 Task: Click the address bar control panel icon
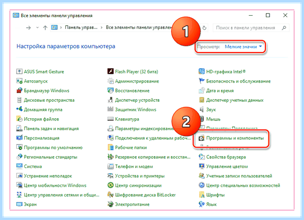[x=54, y=27]
